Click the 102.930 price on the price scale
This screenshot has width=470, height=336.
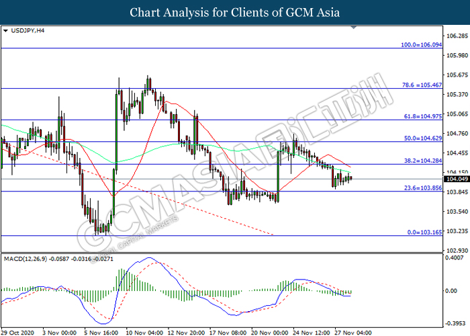point(457,250)
